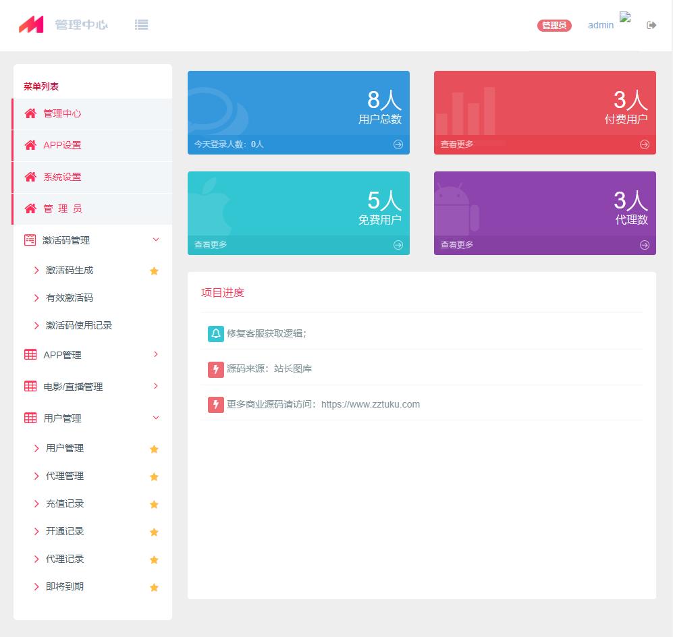Screen dimensions: 673x637
Task: Toggle star next to 充值记录
Action: click(154, 505)
